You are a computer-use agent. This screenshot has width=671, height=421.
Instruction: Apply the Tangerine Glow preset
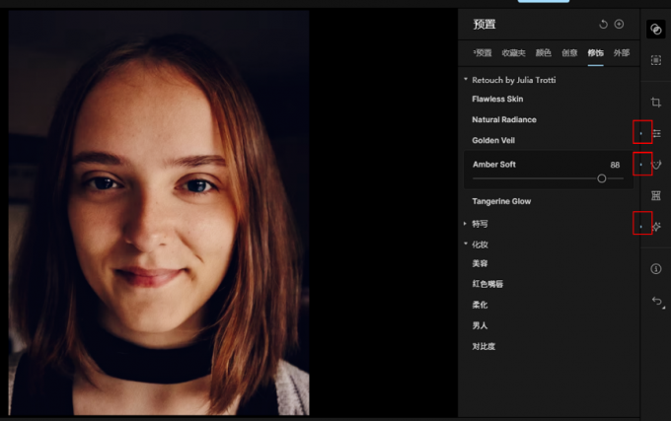tap(501, 201)
